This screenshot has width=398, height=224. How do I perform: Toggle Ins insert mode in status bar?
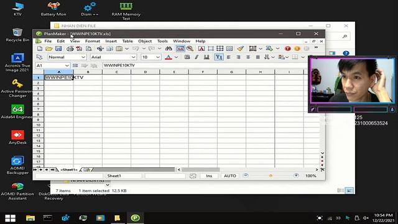[x=209, y=175]
